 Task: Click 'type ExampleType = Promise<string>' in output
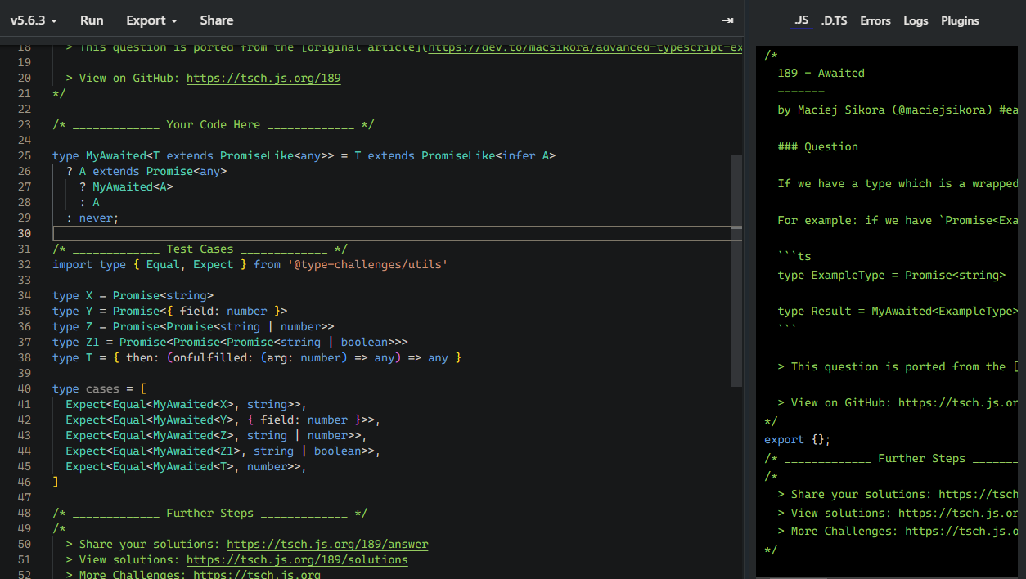tap(892, 276)
